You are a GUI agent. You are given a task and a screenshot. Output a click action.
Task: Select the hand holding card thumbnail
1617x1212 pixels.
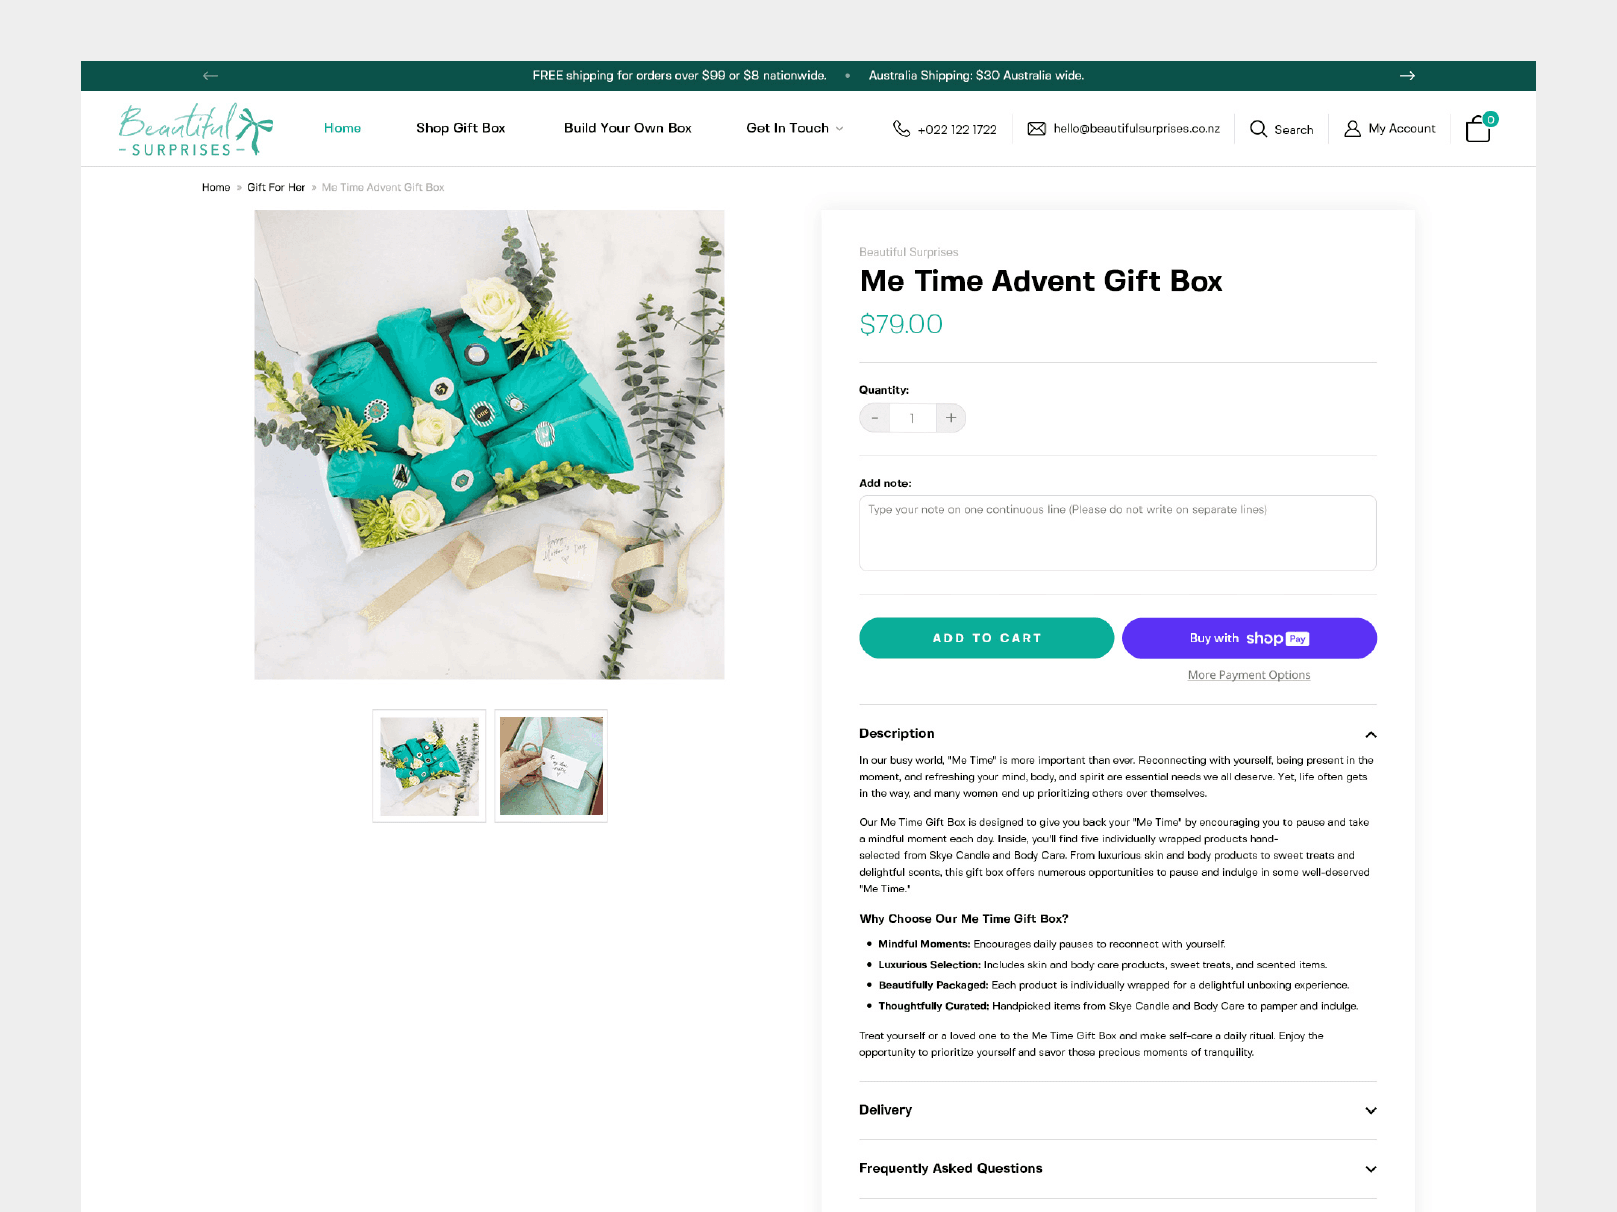[551, 766]
